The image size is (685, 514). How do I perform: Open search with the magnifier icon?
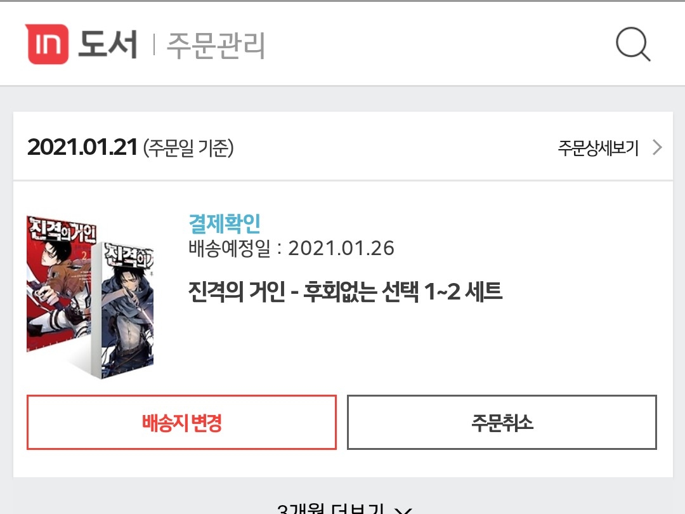click(633, 44)
